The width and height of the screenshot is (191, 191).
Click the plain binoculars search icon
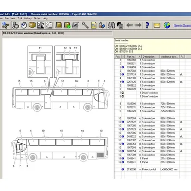click(x=112, y=25)
